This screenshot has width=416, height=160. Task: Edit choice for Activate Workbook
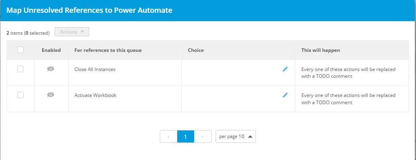(x=285, y=95)
